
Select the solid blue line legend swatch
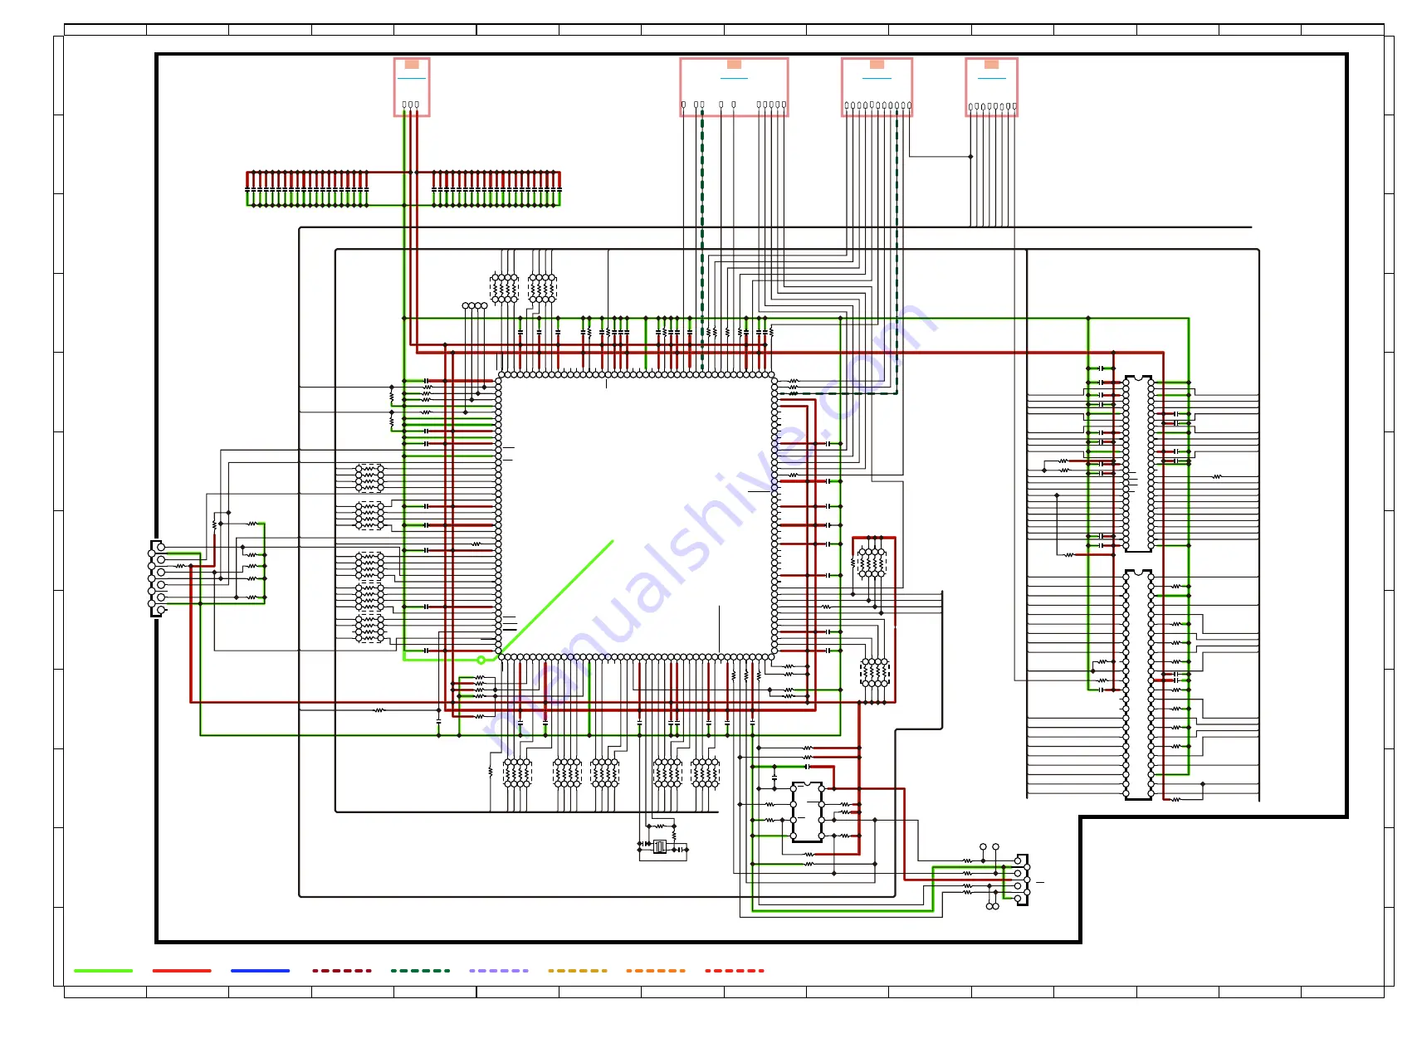[261, 970]
